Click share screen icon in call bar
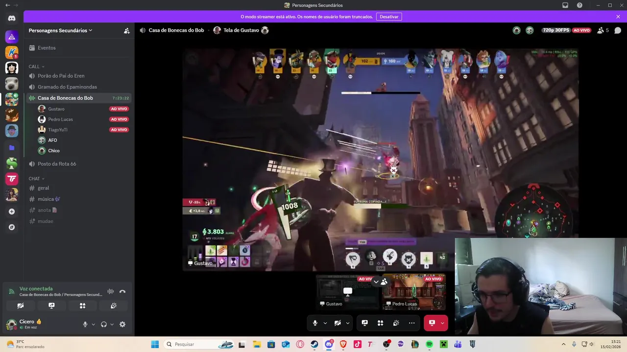627x352 pixels. (364, 323)
